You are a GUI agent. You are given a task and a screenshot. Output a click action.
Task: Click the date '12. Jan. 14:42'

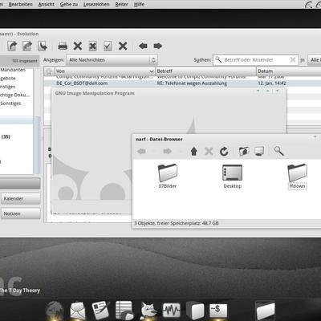[x=272, y=83]
